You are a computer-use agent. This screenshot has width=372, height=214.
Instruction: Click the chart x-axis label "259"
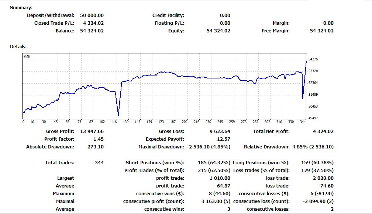coord(232,122)
